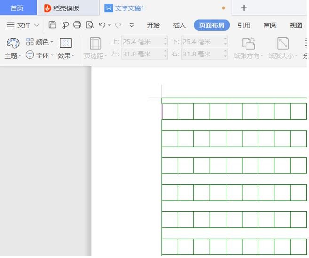Click the 纸张大小 paper size icon
309x258 pixels.
point(283,44)
